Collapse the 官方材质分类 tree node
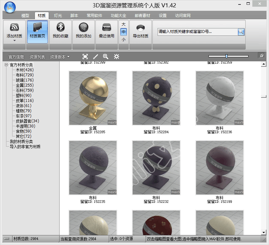The height and width of the screenshot is (245, 269). 6,65
